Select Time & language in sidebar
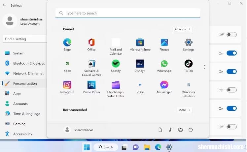Image resolution: width=247 pixels, height=152 pixels. tap(24, 114)
